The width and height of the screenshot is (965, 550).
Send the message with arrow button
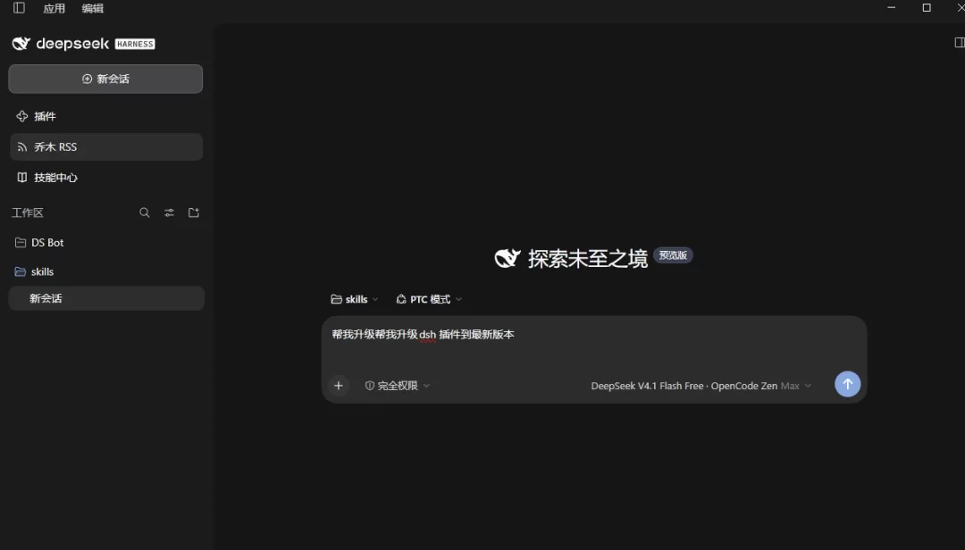847,384
